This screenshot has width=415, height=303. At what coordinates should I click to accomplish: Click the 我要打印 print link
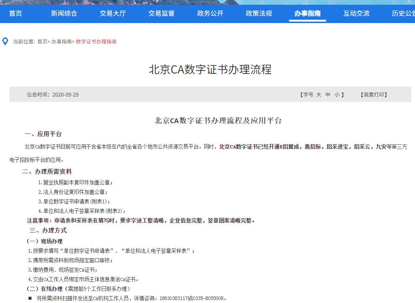[x=374, y=95]
